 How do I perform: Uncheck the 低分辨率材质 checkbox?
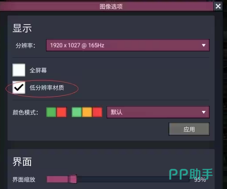click(19, 87)
